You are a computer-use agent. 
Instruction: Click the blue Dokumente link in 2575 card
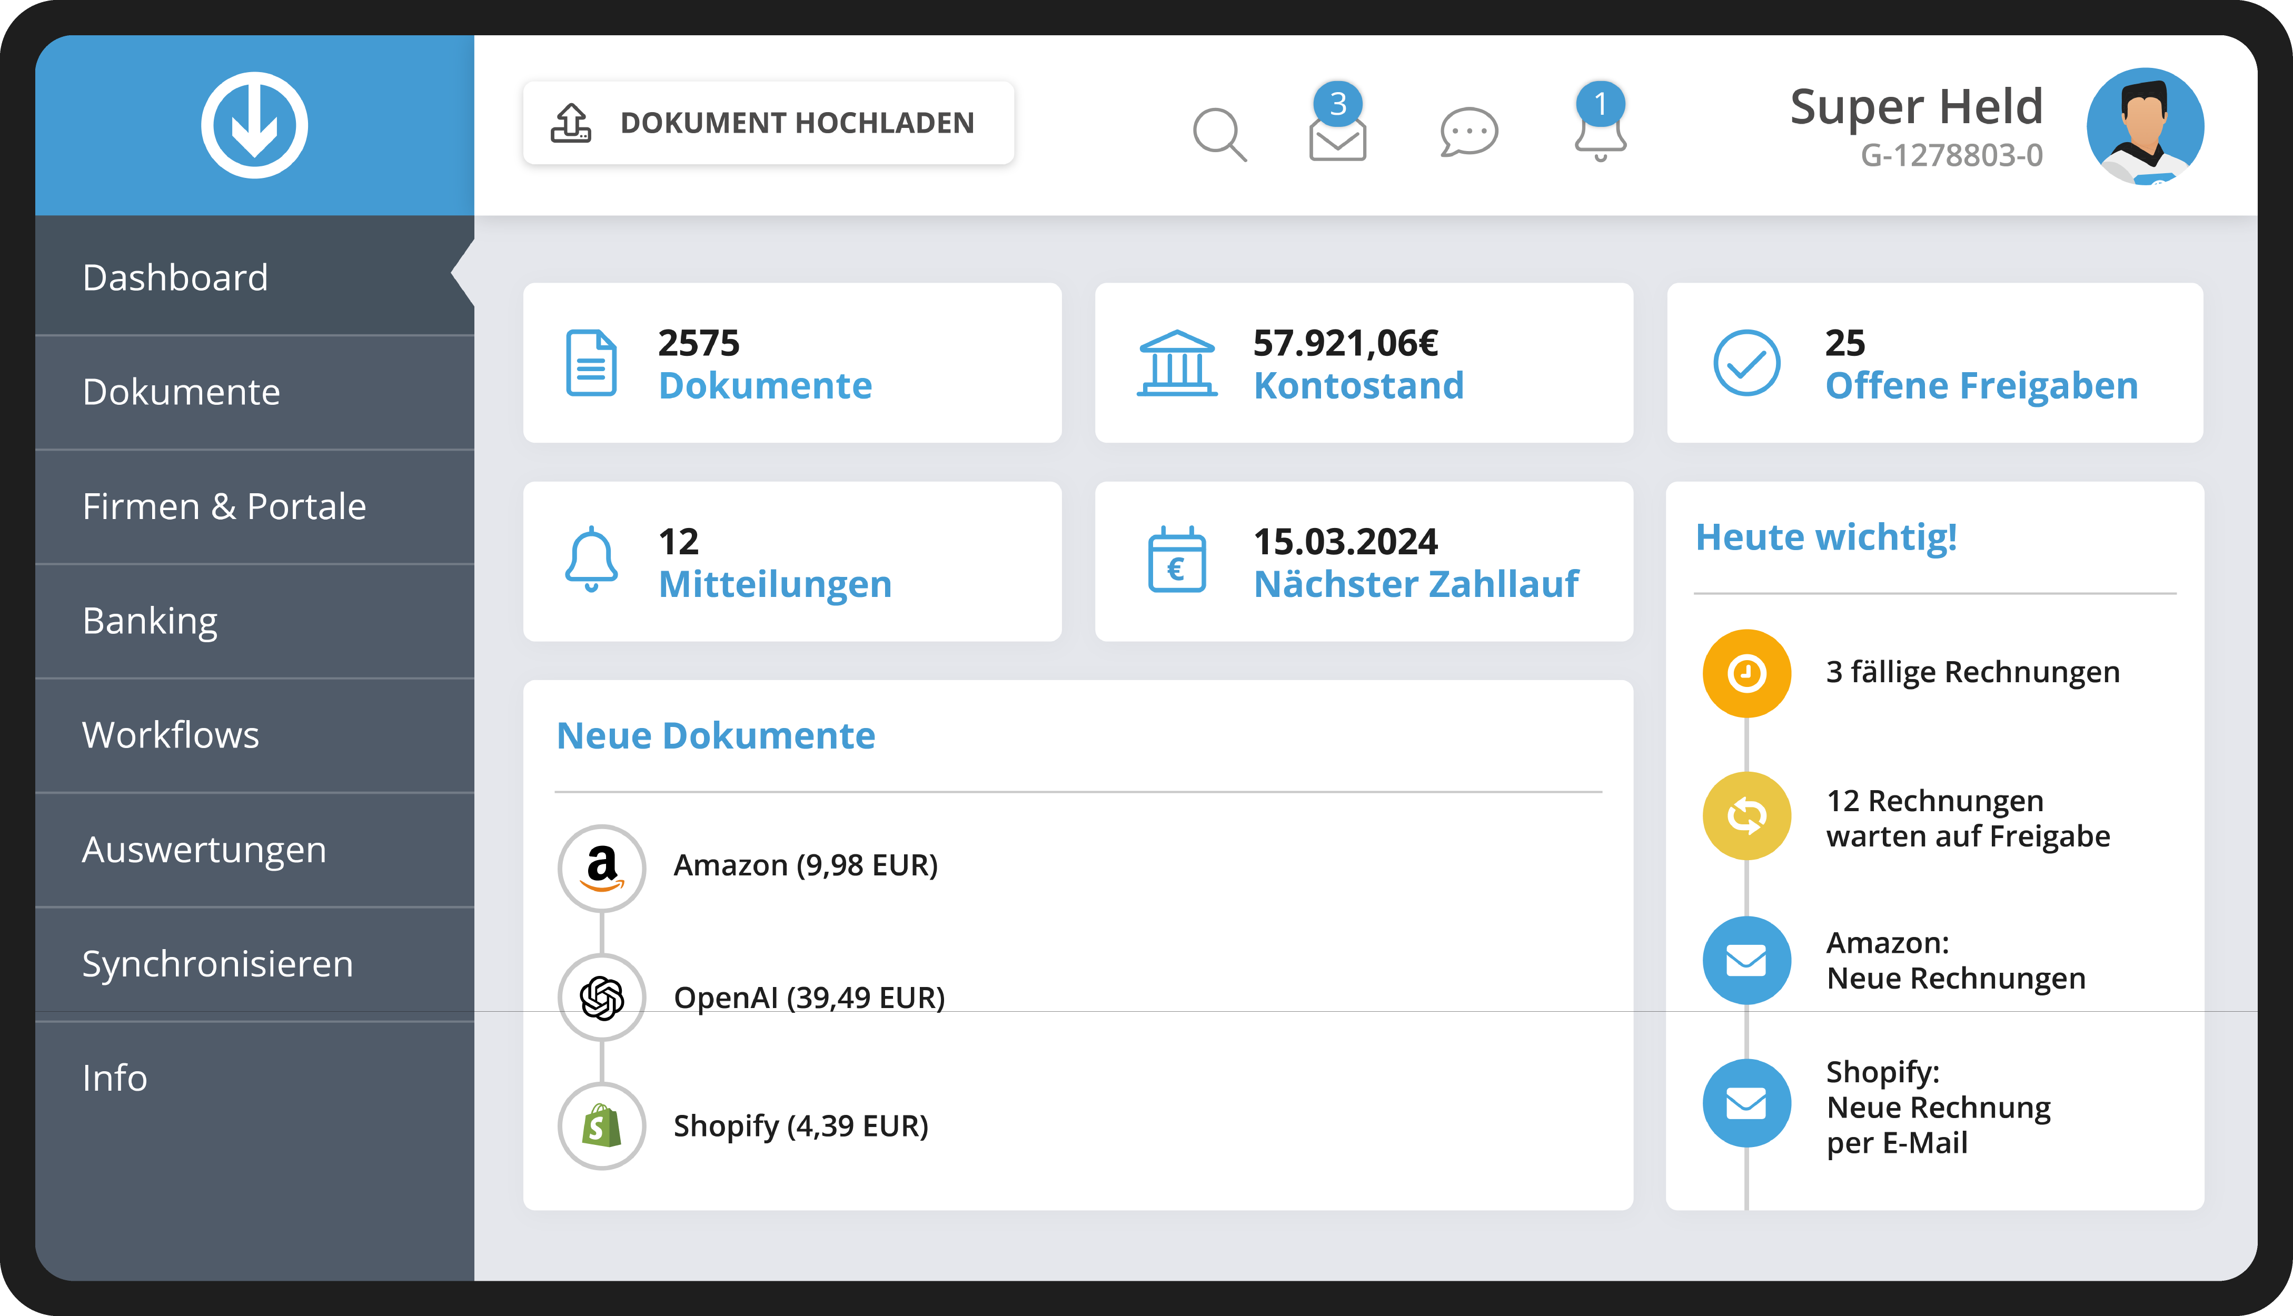tap(765, 386)
